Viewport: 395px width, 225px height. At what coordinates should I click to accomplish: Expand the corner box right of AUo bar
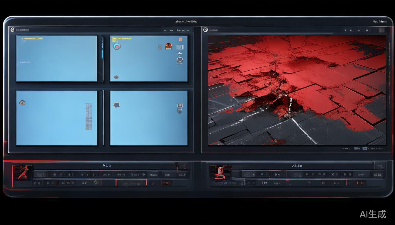coord(183,166)
